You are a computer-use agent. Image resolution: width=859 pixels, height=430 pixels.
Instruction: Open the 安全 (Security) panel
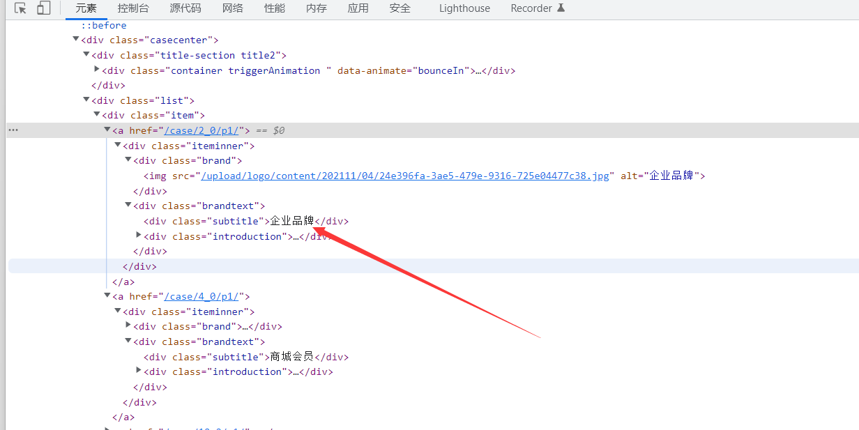point(400,8)
